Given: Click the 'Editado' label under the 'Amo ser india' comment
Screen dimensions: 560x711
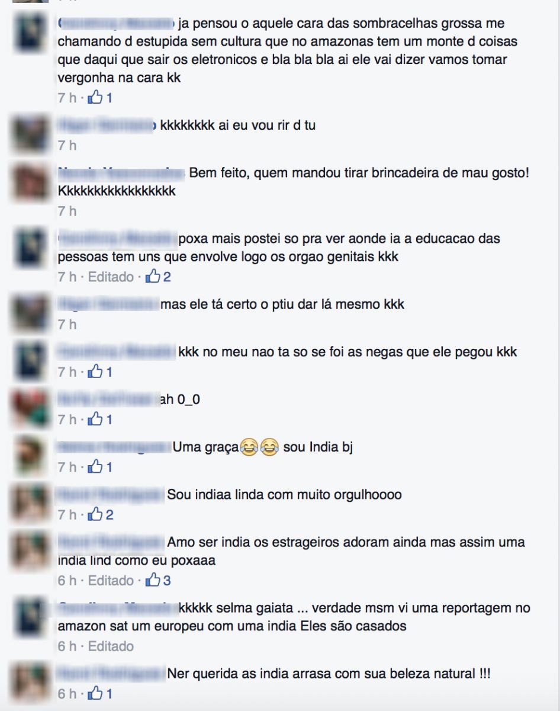Looking at the screenshot, I should click(x=111, y=581).
